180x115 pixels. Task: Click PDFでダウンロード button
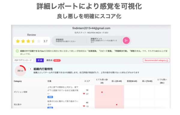tap(23, 60)
